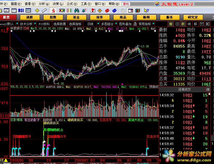Switch to the 基金 category tab

[x=76, y=17]
